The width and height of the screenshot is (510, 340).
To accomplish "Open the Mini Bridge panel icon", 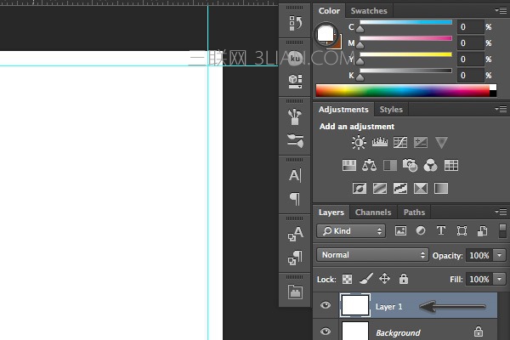I will [295, 292].
